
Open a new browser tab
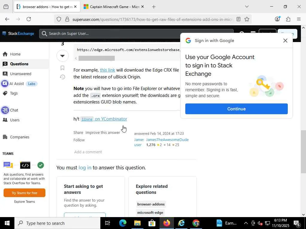154,7
